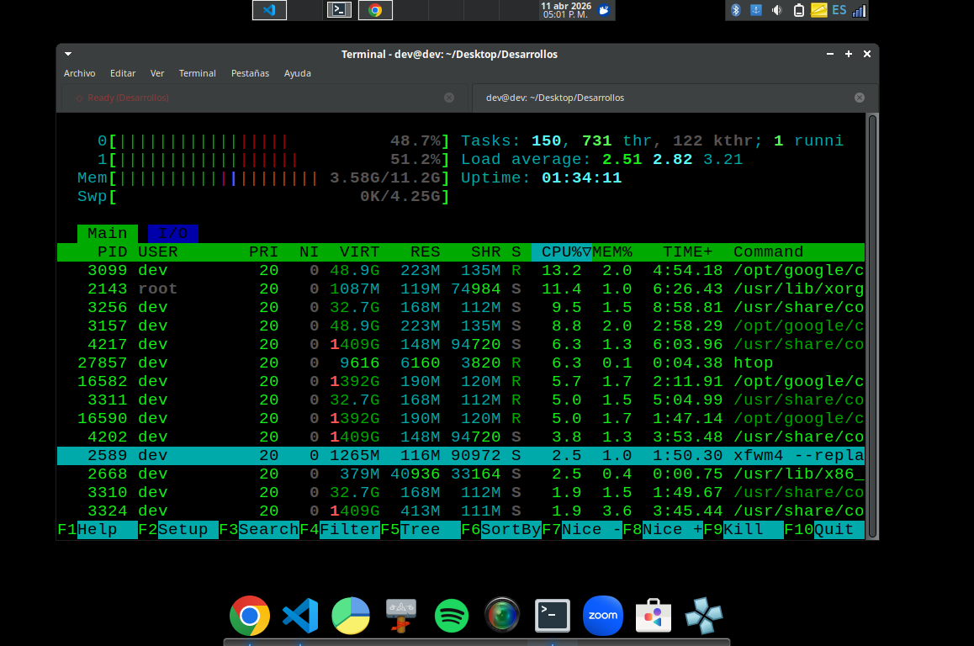Sort by the TIME+ column header
Image resolution: width=974 pixels, height=646 pixels.
688,252
